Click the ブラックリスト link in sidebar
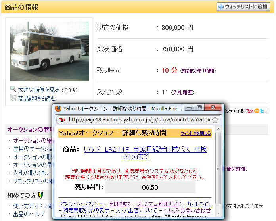 [x=33, y=181]
